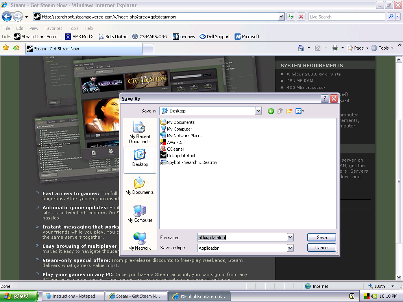Refresh the page with the green arrows icon
Viewport: 403px width, 302px height.
[291, 17]
